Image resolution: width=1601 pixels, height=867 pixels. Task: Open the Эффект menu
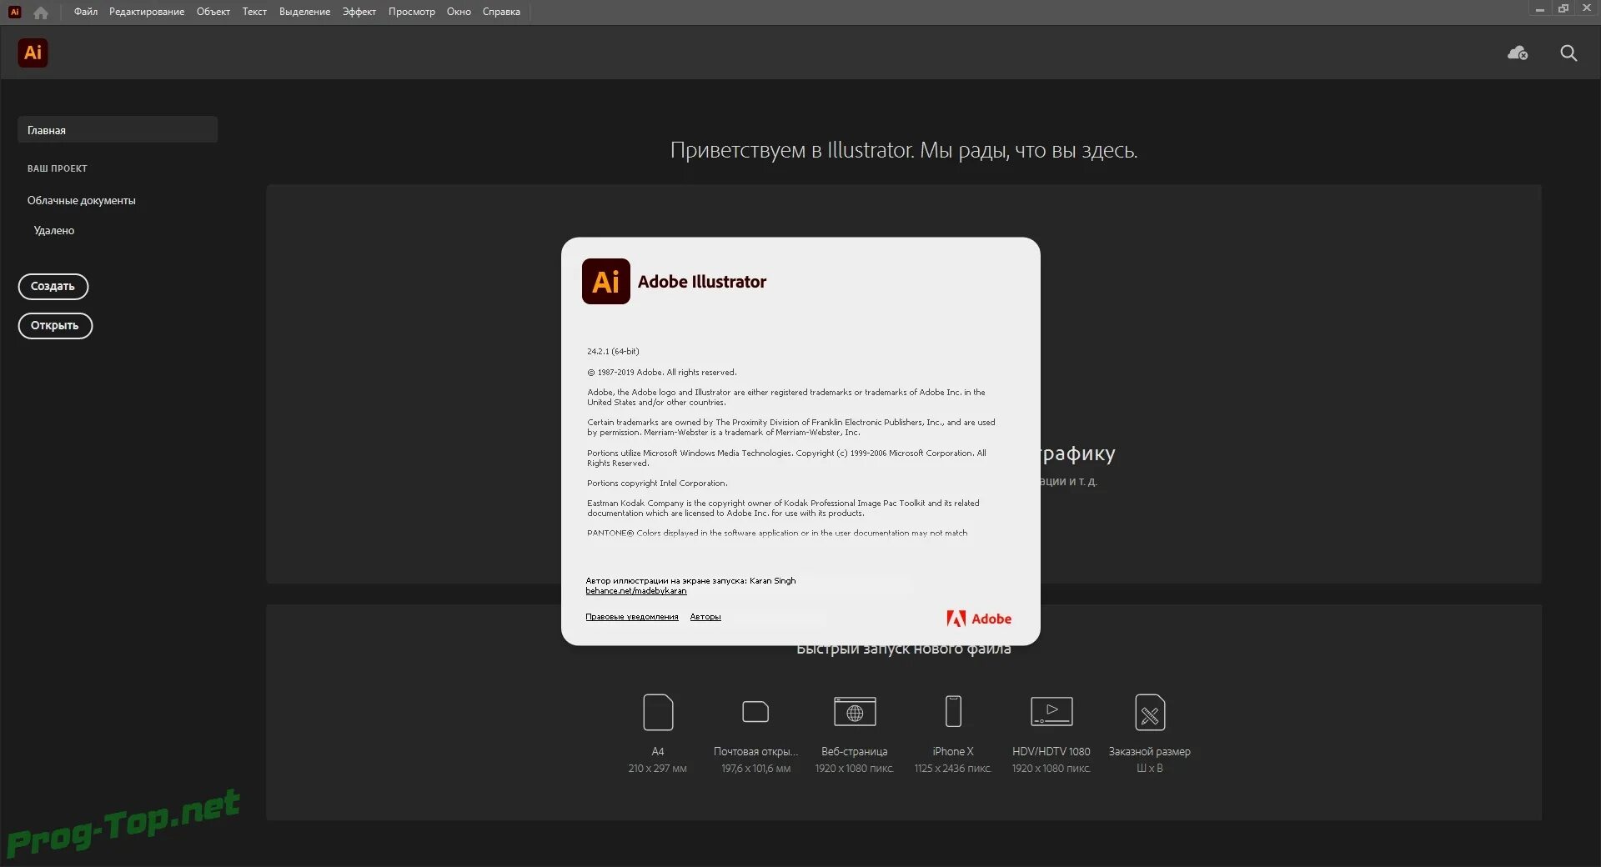click(359, 12)
